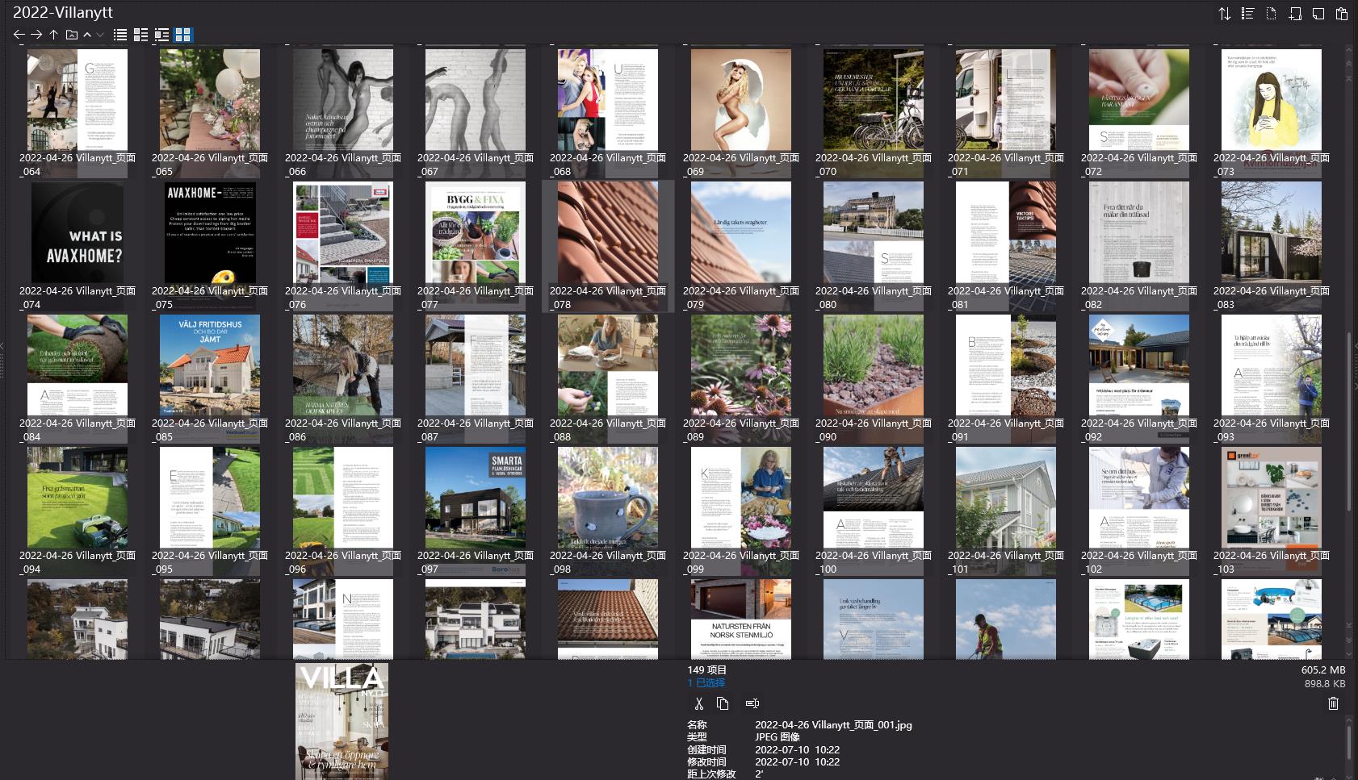Copy the selected file in details panel
Screen dimensions: 1358x780
(723, 703)
